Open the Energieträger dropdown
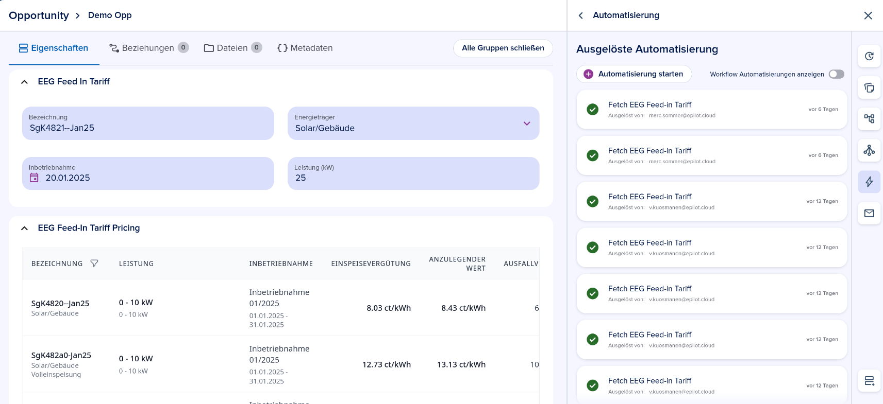 coord(413,123)
